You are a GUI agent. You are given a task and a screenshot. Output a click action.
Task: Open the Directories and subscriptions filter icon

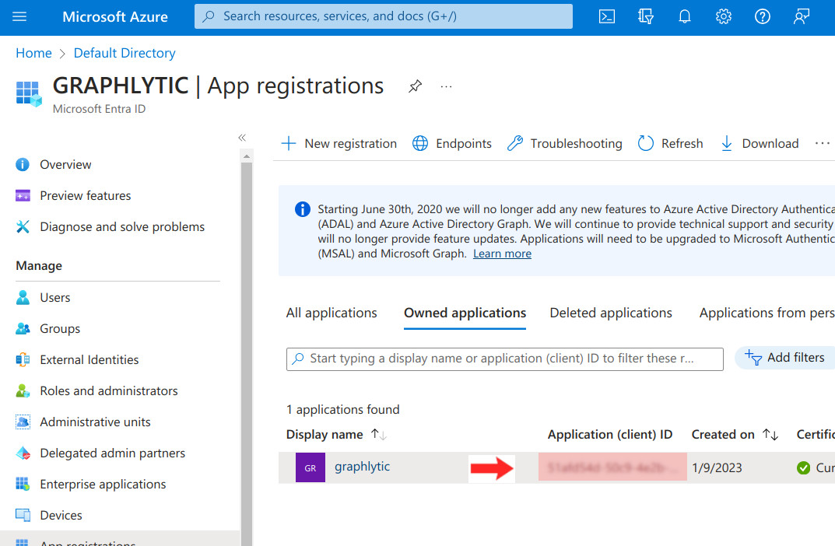click(x=646, y=16)
